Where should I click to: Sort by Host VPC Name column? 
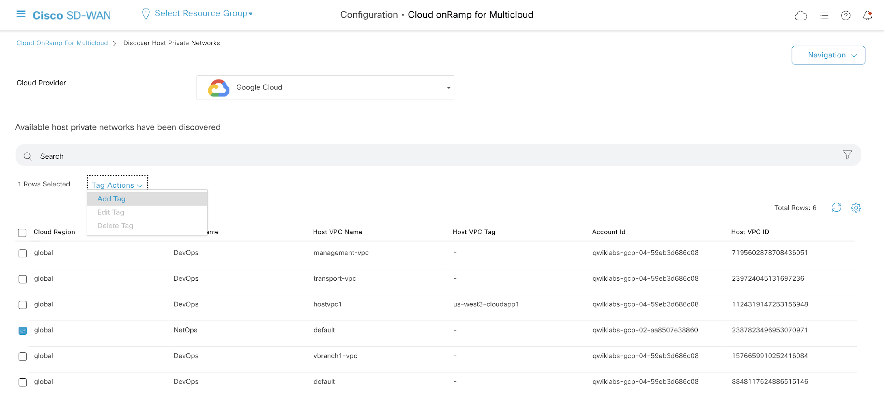click(x=337, y=232)
